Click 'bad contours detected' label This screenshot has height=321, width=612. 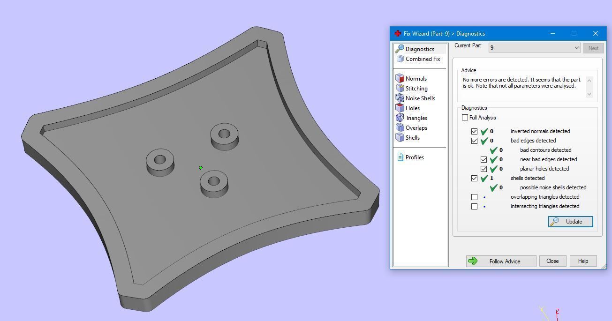click(x=545, y=150)
